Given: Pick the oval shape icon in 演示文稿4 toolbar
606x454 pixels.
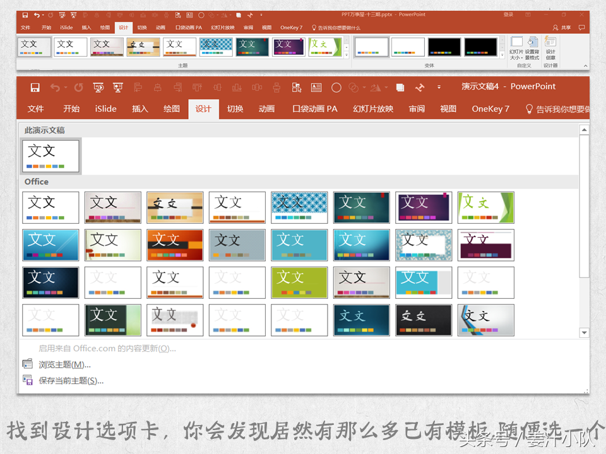Looking at the screenshot, I should 336,88.
